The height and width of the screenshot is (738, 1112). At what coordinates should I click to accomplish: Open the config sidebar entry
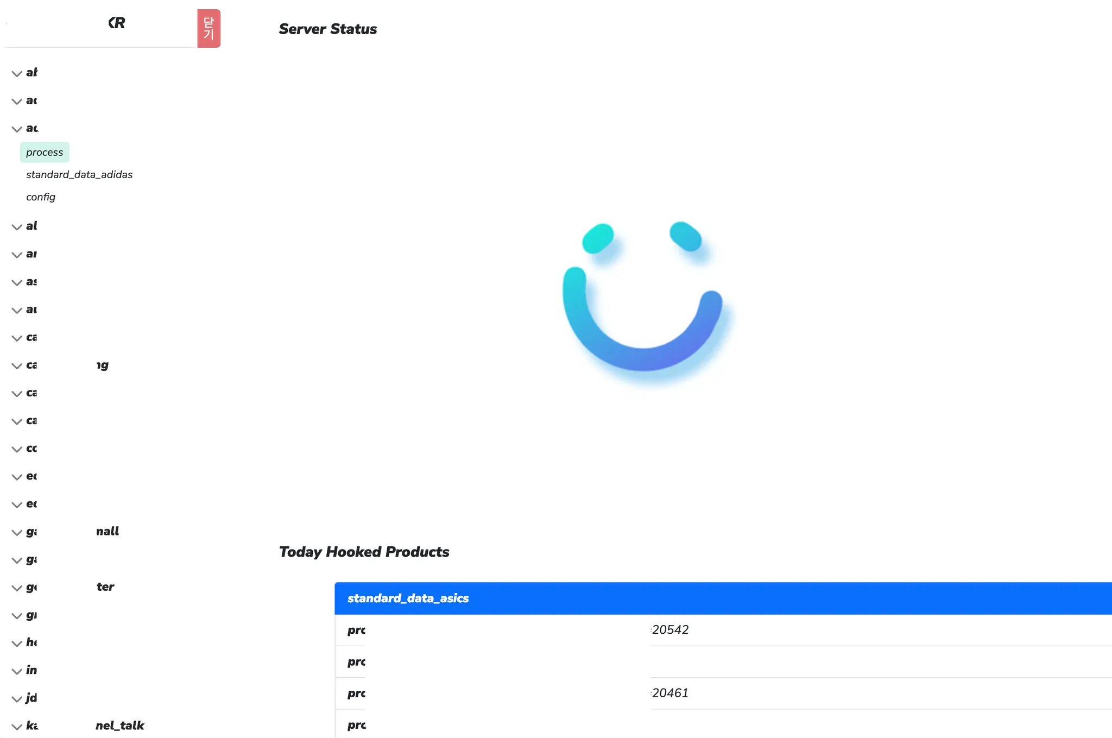tap(41, 197)
